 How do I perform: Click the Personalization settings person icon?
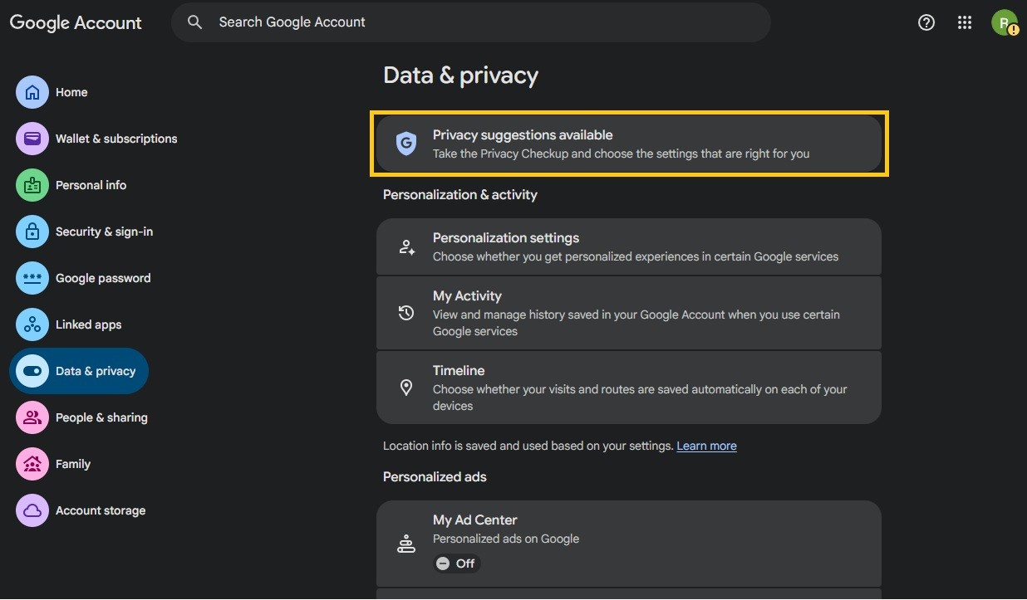[x=406, y=246]
